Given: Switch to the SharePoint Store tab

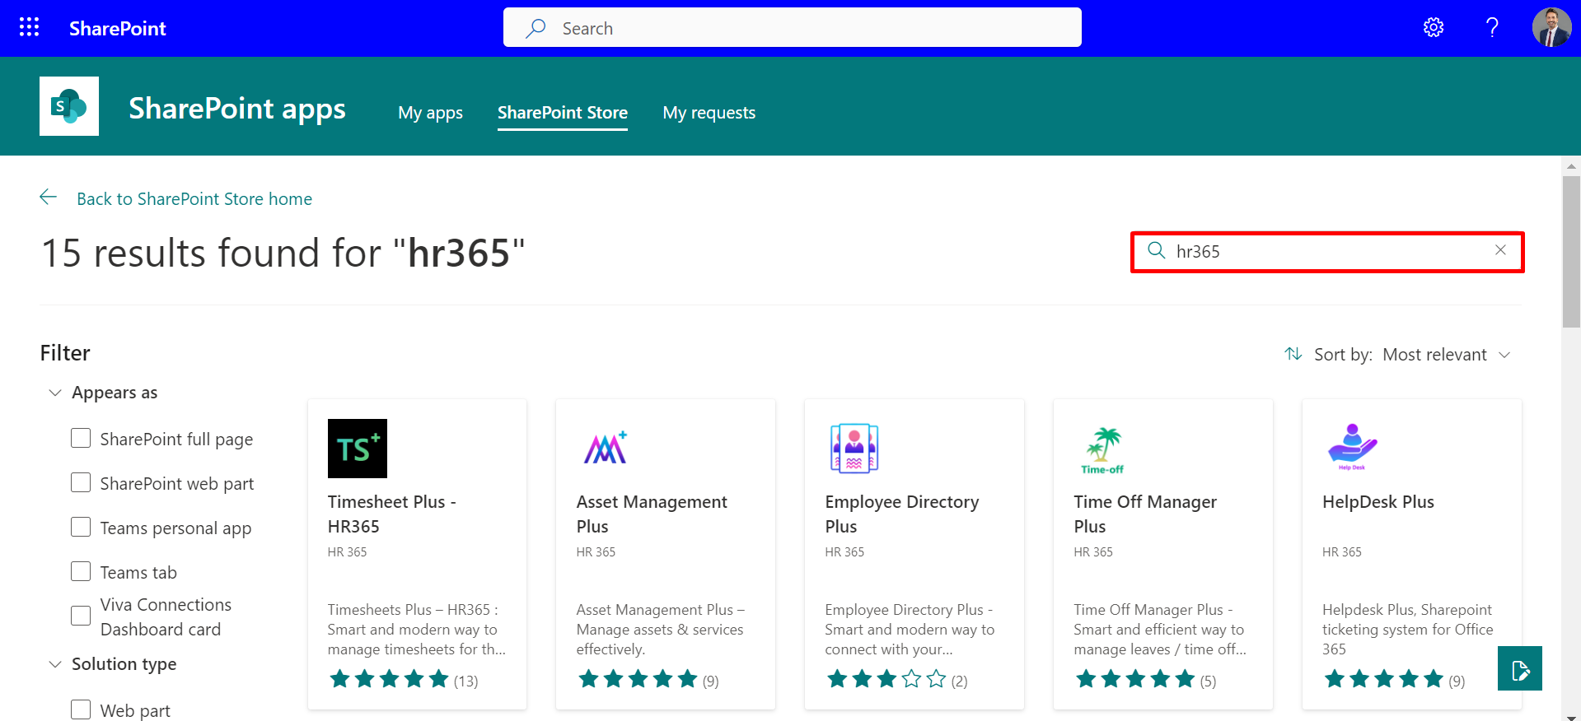Looking at the screenshot, I should (x=563, y=113).
